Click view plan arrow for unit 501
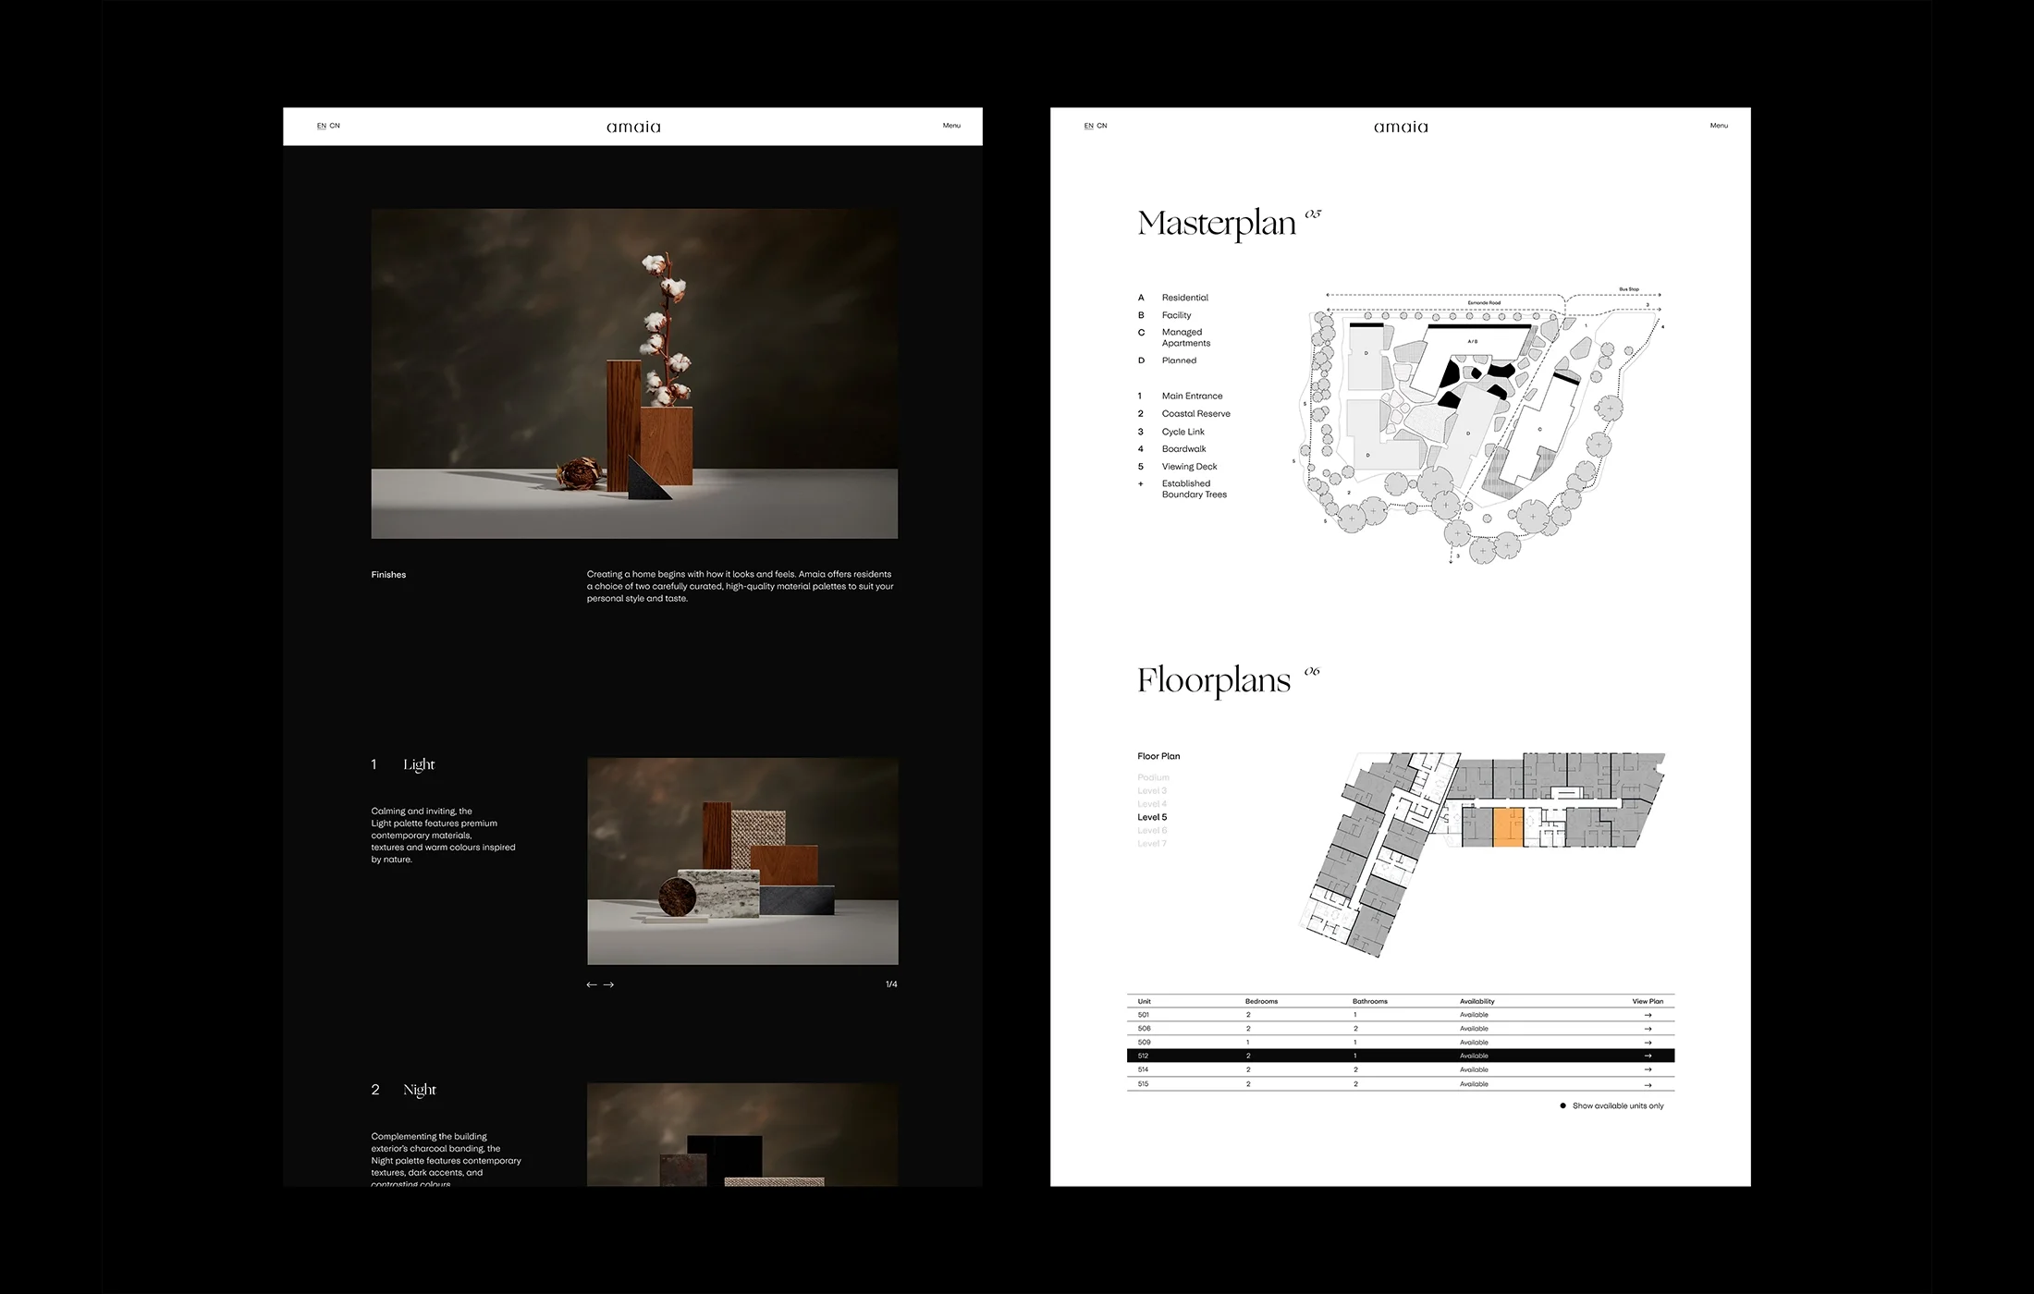 click(1648, 1015)
